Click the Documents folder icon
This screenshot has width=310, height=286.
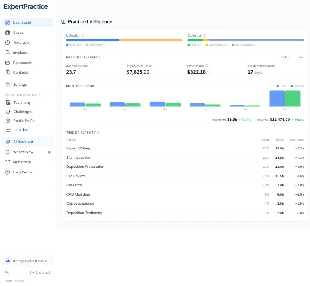click(8, 62)
